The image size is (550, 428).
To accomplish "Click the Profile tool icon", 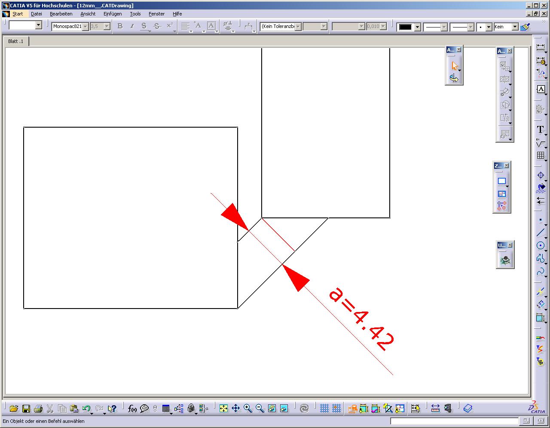I will (541, 258).
